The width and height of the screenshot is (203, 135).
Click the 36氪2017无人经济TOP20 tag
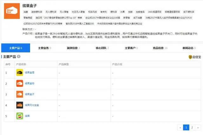(168, 18)
